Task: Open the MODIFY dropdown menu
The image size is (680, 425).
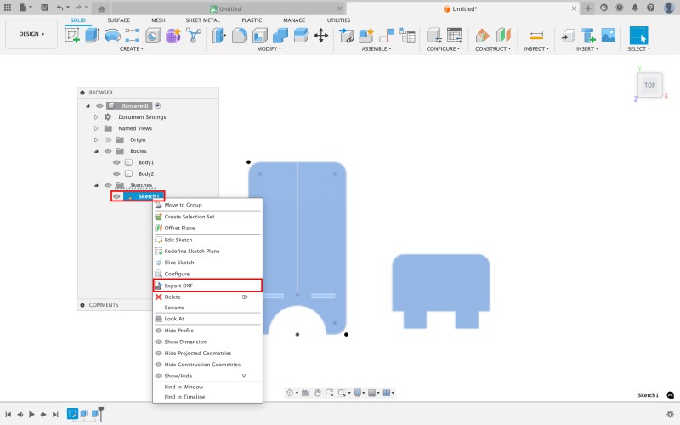Action: click(269, 49)
